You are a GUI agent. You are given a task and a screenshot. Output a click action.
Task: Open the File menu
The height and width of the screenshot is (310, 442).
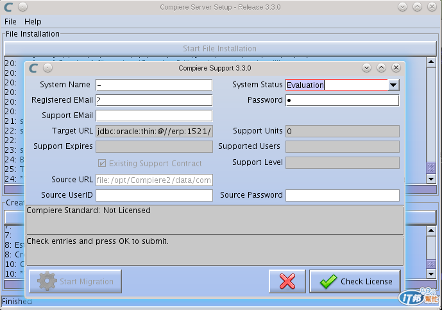pyautogui.click(x=10, y=22)
